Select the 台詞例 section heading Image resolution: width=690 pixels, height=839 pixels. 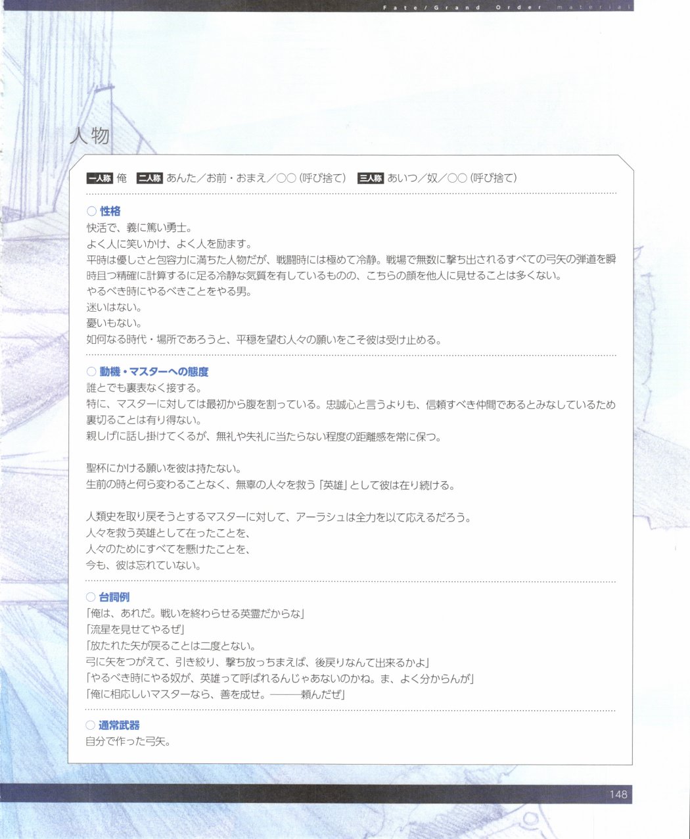click(x=114, y=598)
